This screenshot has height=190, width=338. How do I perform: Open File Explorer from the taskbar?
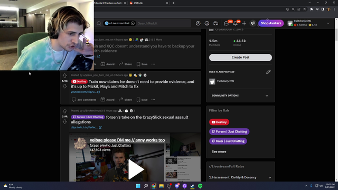(x=161, y=186)
